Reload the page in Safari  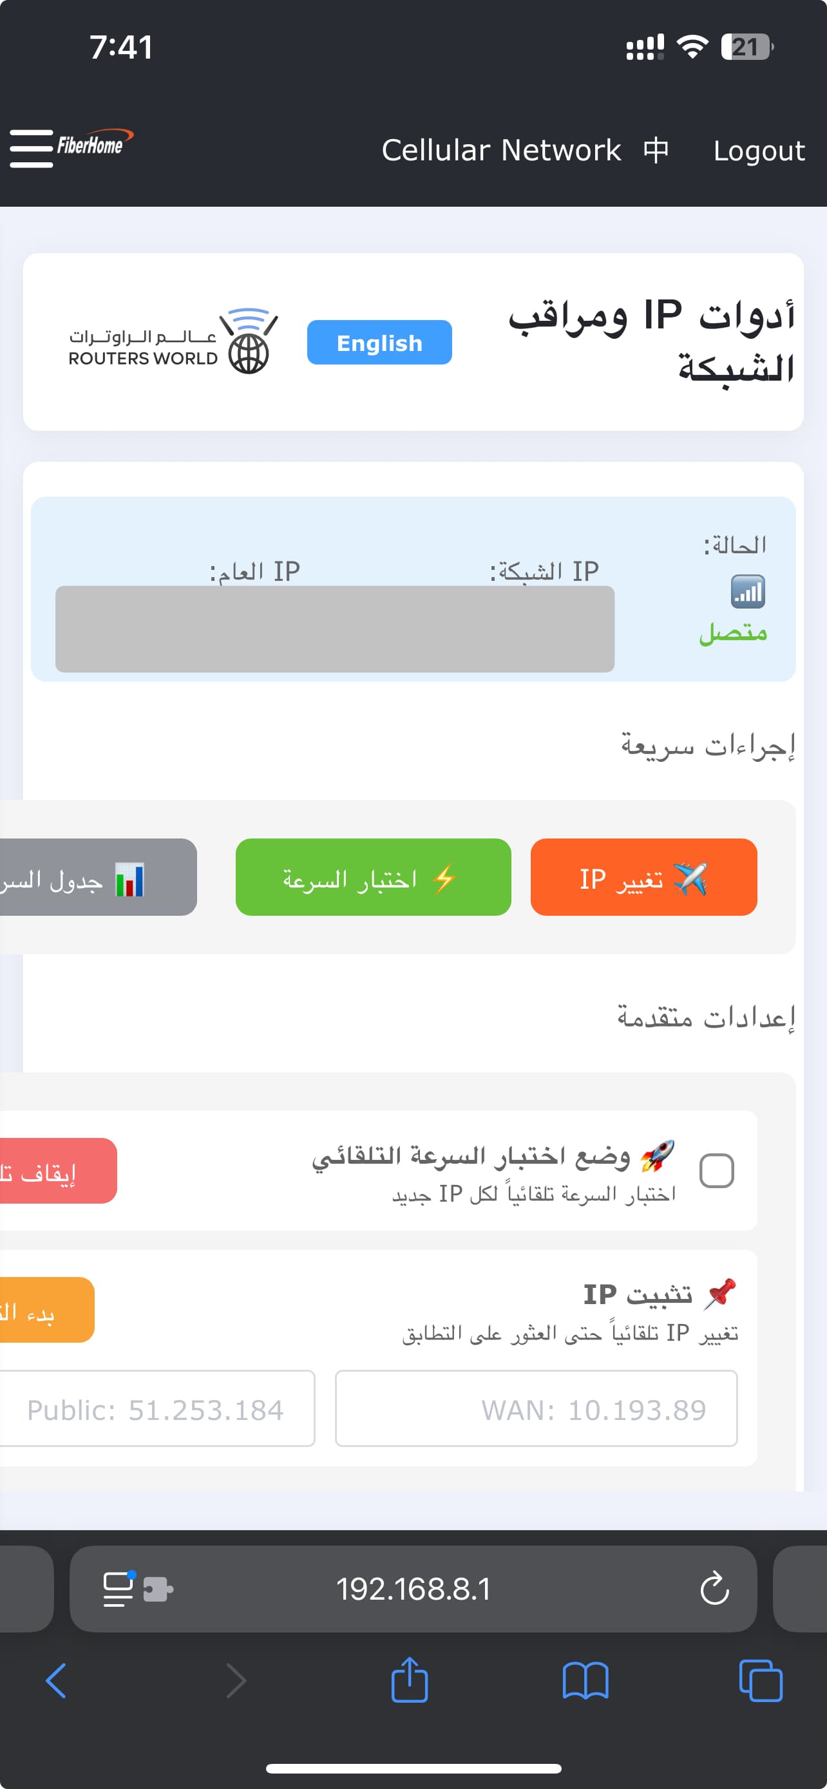point(714,1589)
